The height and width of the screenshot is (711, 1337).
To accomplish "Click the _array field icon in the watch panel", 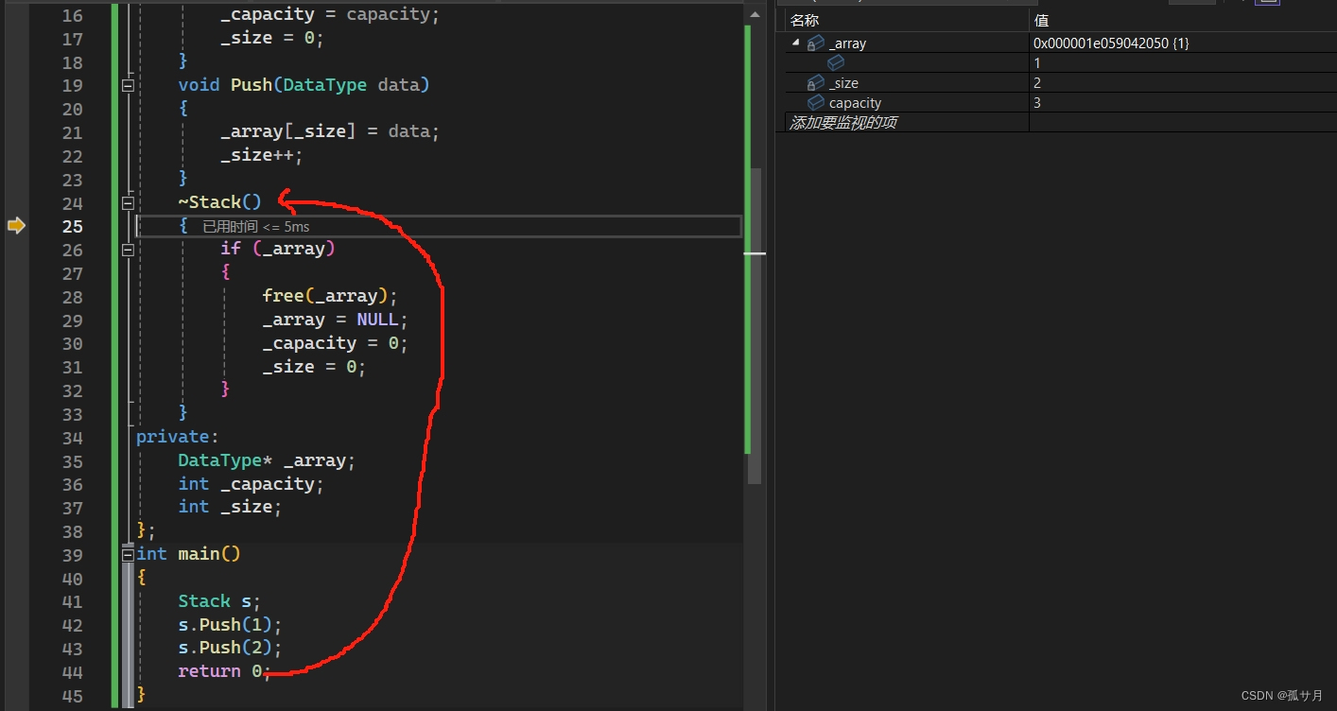I will [816, 43].
